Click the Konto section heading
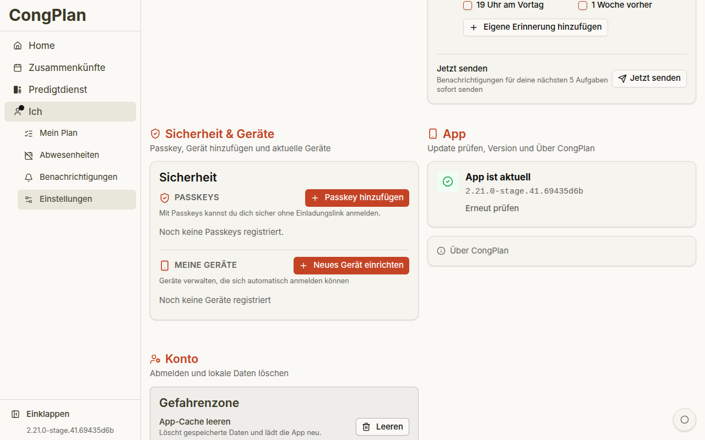The width and height of the screenshot is (705, 440). [182, 359]
